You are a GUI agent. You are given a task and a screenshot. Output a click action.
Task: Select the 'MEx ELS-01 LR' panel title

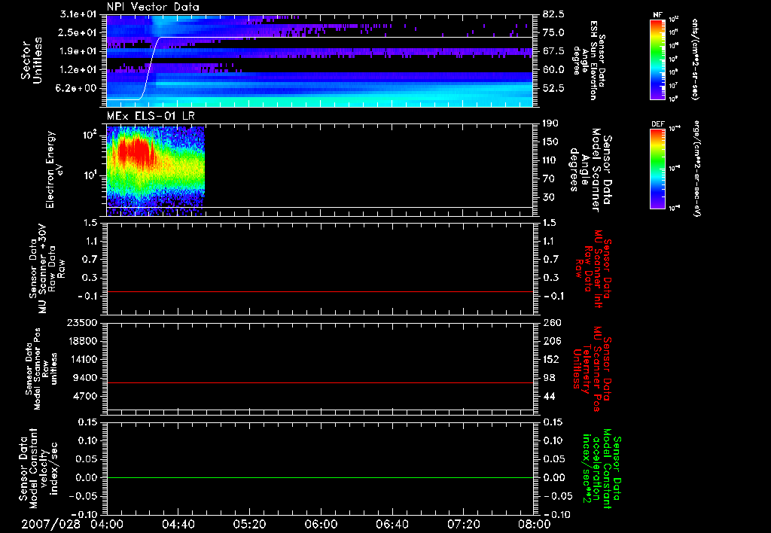click(151, 115)
